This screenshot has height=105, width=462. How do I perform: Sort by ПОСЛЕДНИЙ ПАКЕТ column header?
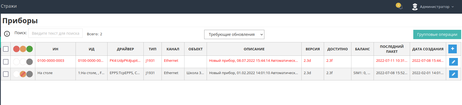pos(392,49)
